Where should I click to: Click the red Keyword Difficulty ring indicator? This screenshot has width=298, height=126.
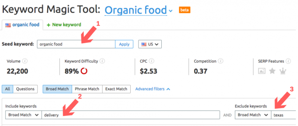(84, 71)
